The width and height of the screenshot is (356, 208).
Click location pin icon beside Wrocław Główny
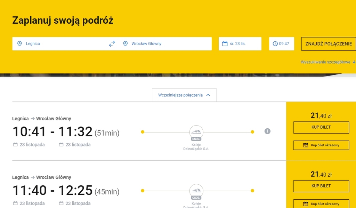point(125,43)
